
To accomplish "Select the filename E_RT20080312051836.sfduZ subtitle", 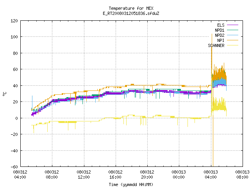I will [131, 13].
